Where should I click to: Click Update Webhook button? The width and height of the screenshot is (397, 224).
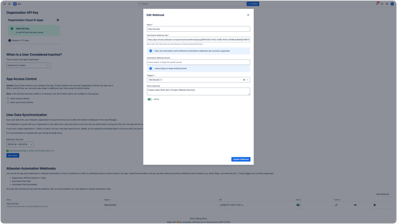pyautogui.click(x=241, y=160)
